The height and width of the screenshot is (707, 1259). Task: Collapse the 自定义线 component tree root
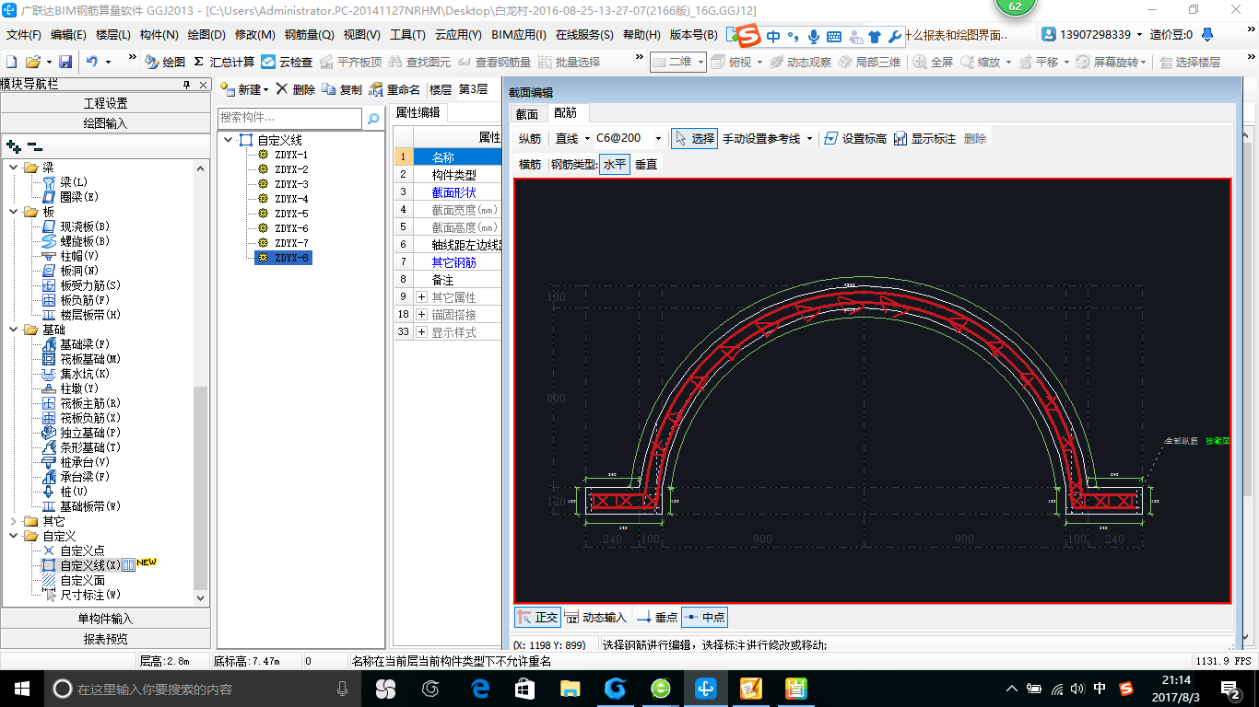click(229, 140)
